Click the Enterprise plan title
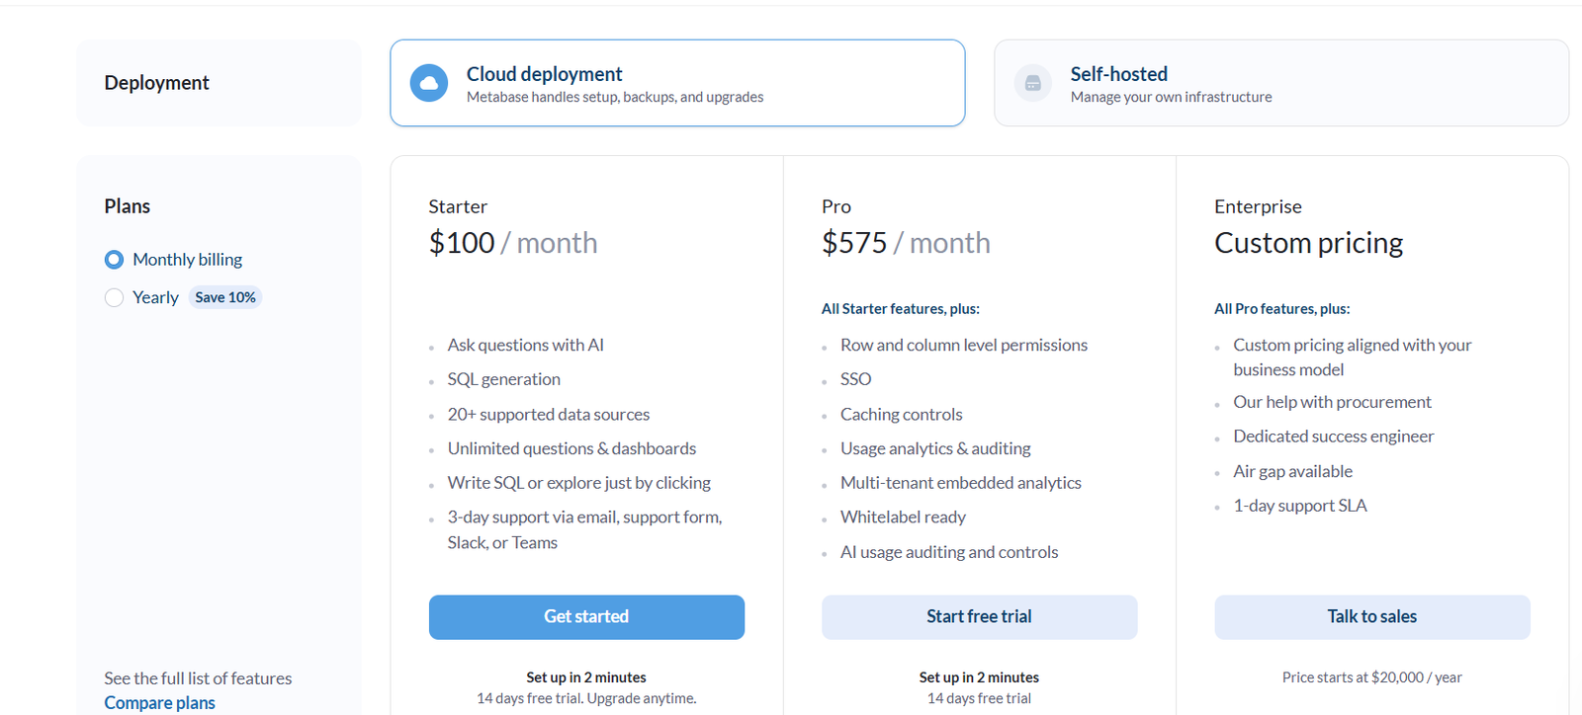 pyautogui.click(x=1258, y=206)
